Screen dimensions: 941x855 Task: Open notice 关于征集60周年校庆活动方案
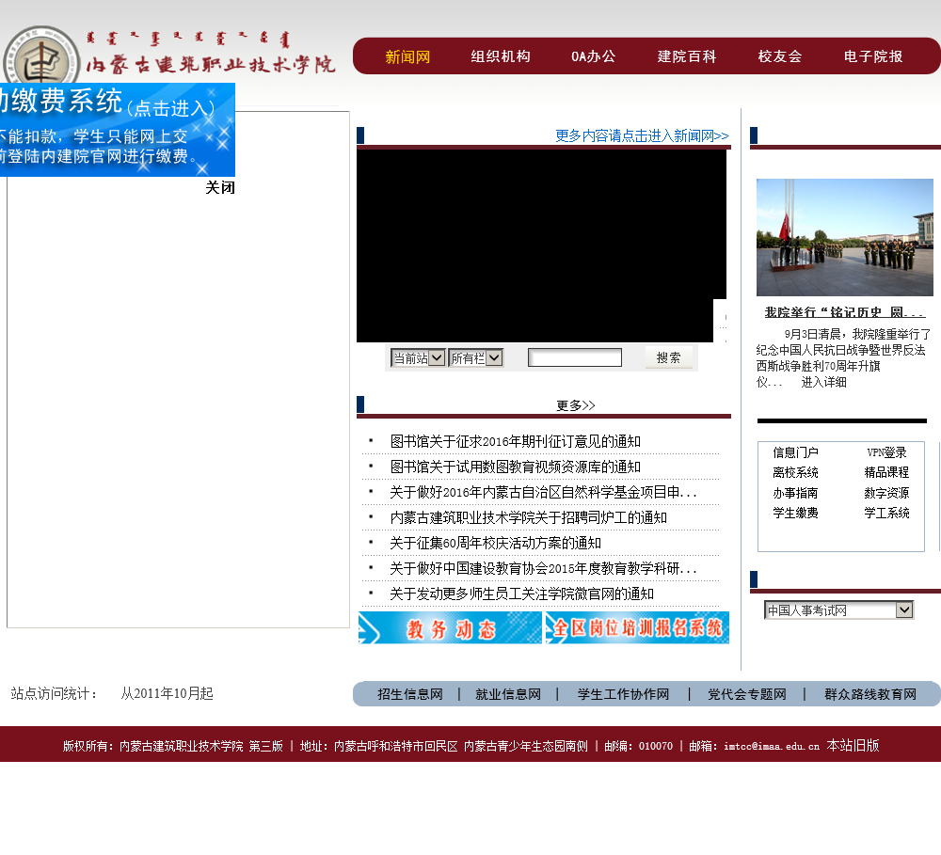[x=495, y=543]
